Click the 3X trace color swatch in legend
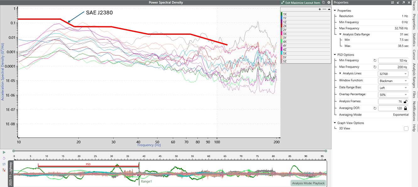 tap(282, 34)
